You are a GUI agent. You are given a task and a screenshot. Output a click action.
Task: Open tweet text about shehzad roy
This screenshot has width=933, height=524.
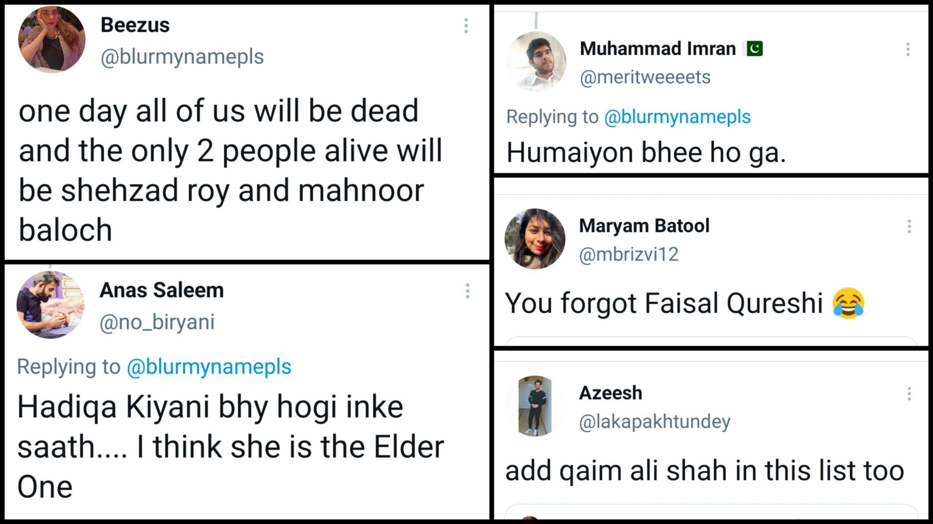point(230,169)
